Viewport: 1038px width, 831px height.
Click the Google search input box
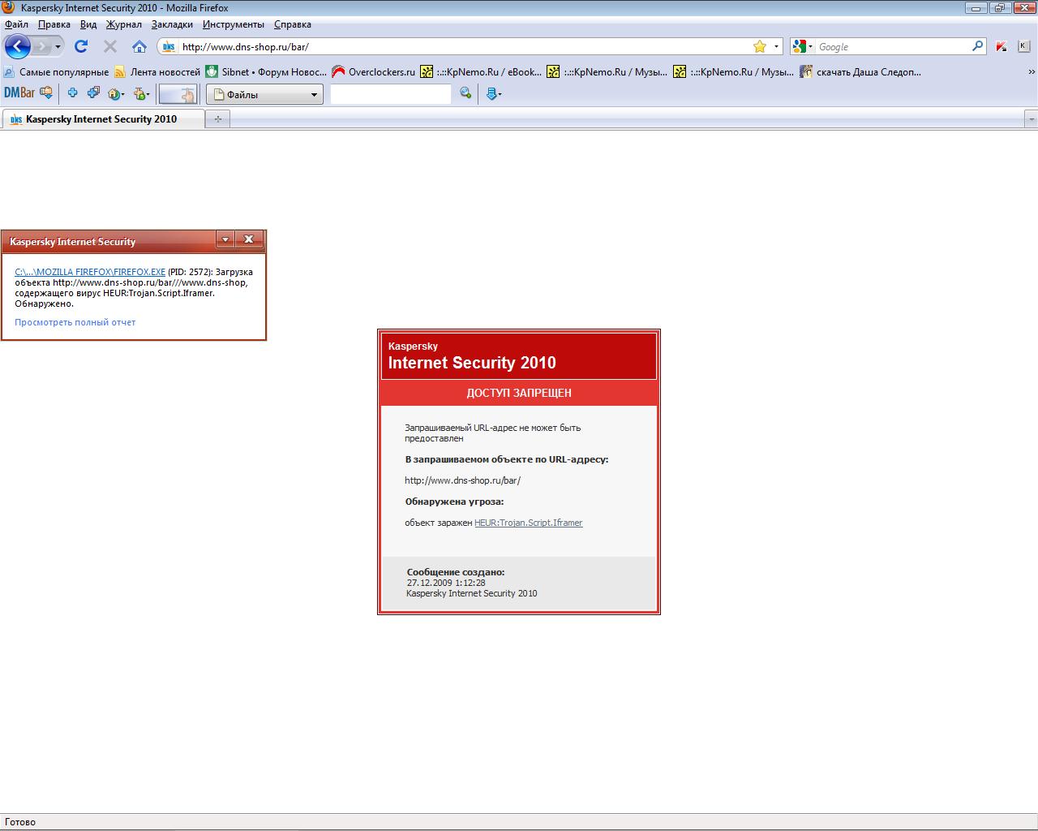pos(892,46)
